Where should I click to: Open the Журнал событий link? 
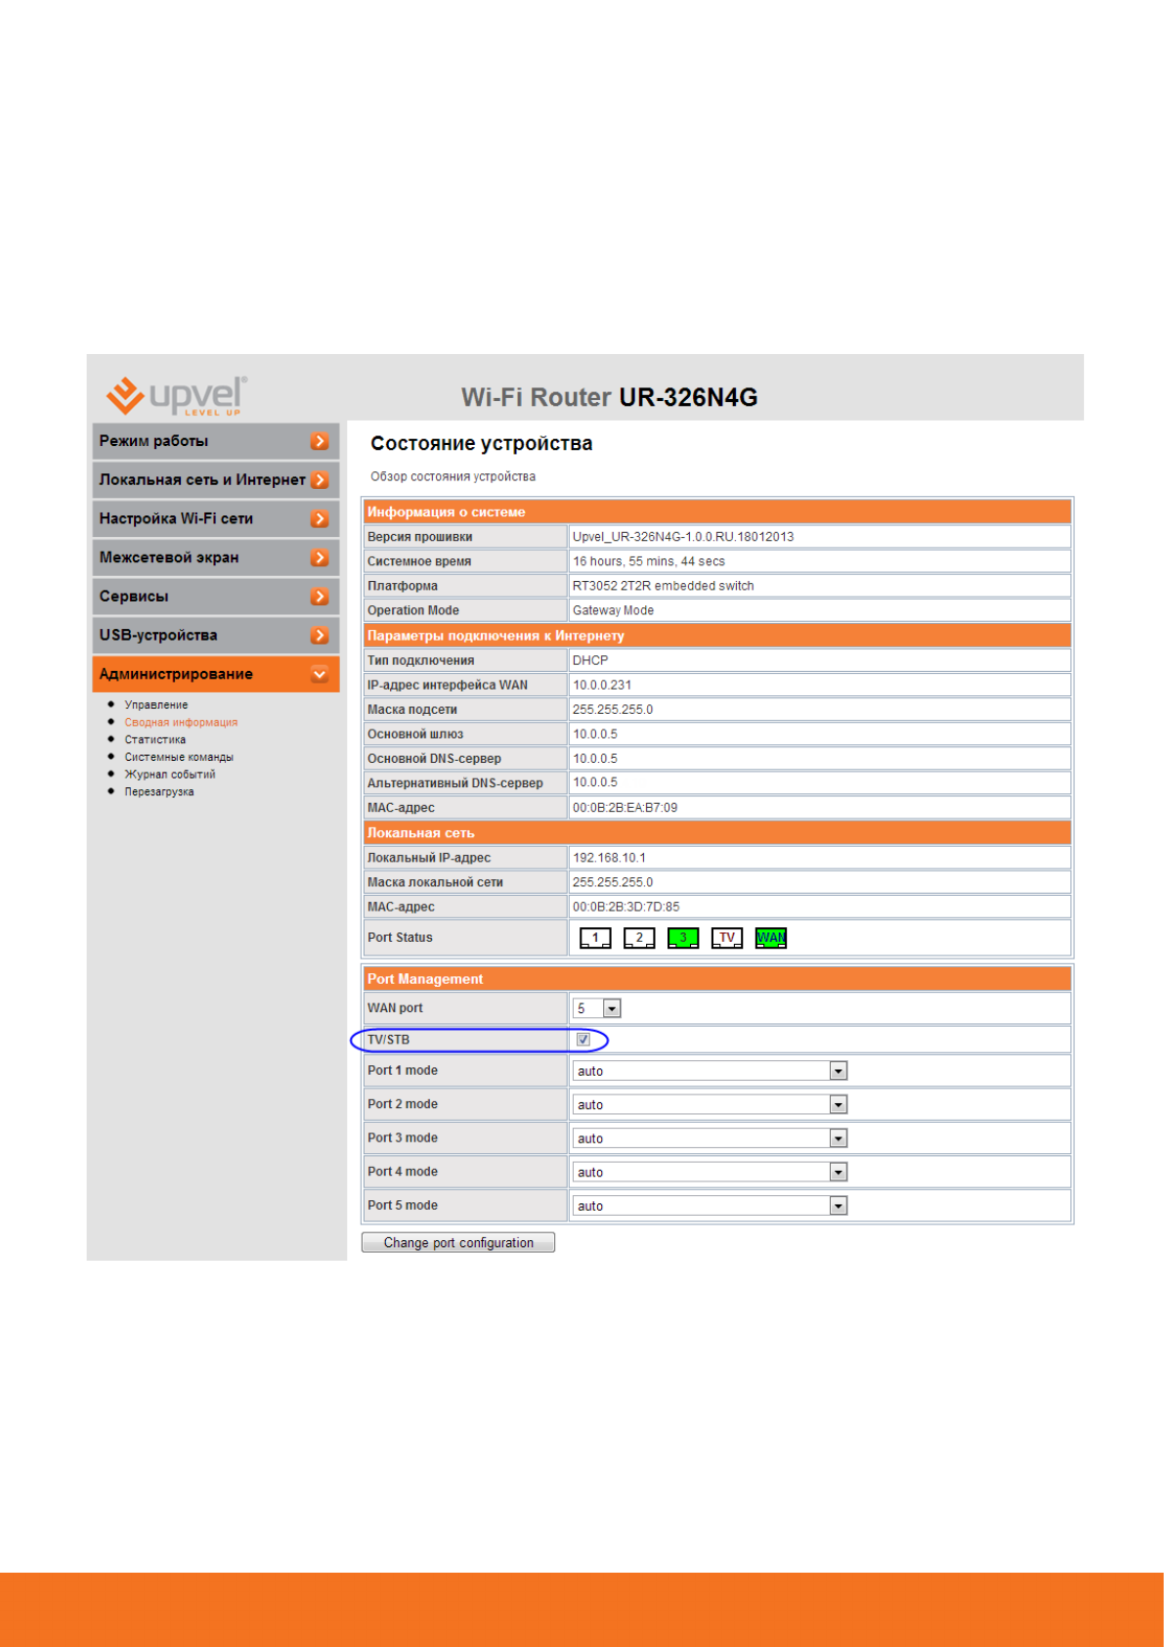click(x=170, y=775)
